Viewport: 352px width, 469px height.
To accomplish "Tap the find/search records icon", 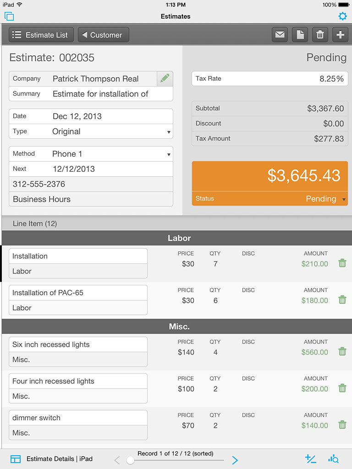I will [333, 459].
